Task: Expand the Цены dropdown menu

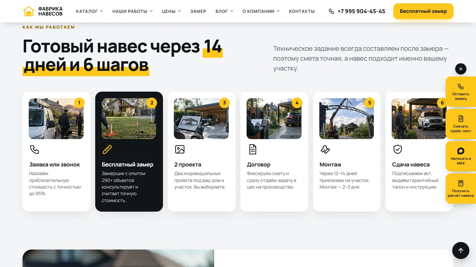Action: pyautogui.click(x=172, y=11)
